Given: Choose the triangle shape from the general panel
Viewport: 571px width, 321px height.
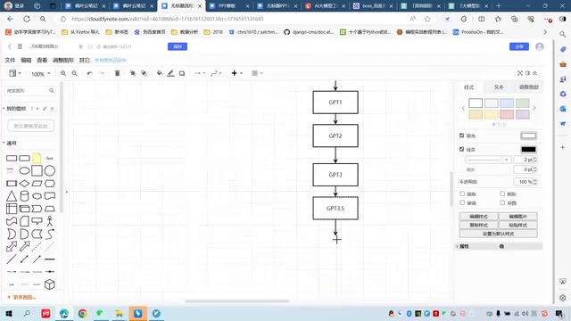Looking at the screenshot, I should pos(12,196).
